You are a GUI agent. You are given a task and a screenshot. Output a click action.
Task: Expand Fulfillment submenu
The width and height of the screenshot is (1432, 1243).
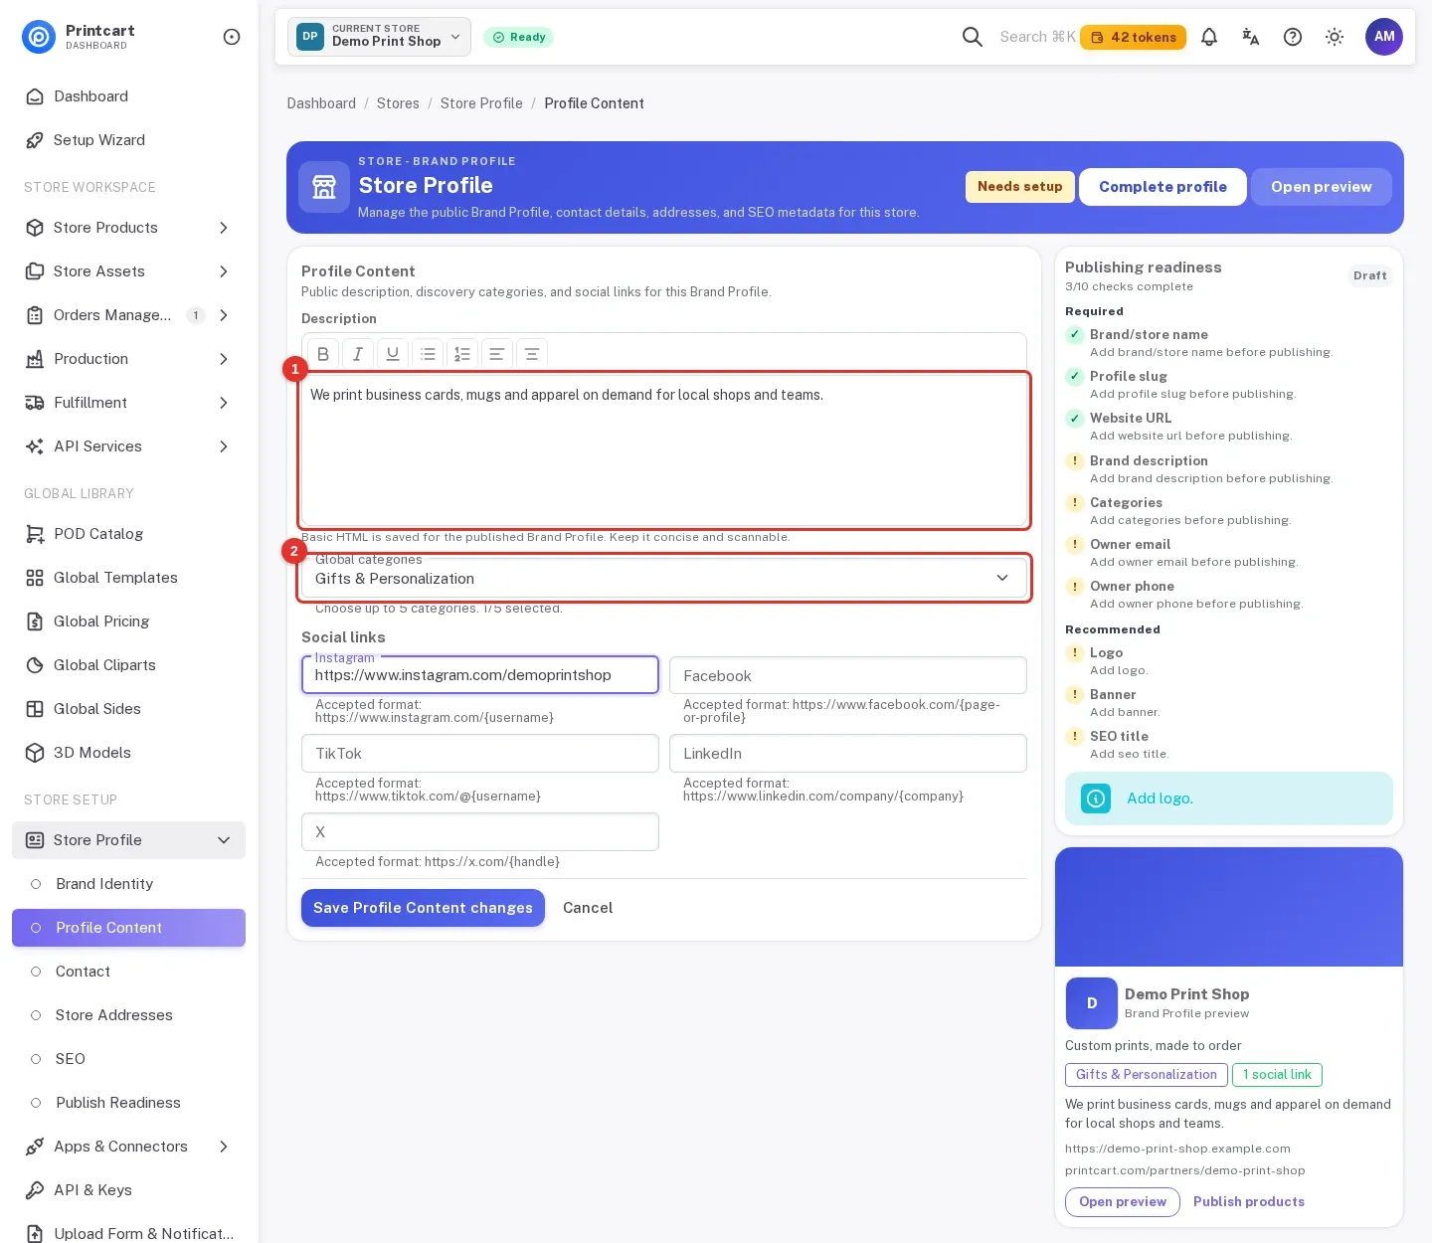pos(129,403)
